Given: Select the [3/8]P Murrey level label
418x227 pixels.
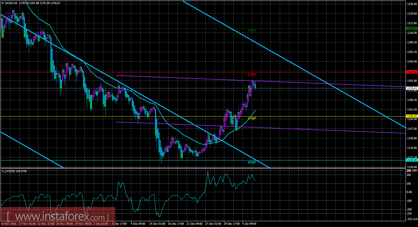Looking at the screenshot, I should 252,31.
